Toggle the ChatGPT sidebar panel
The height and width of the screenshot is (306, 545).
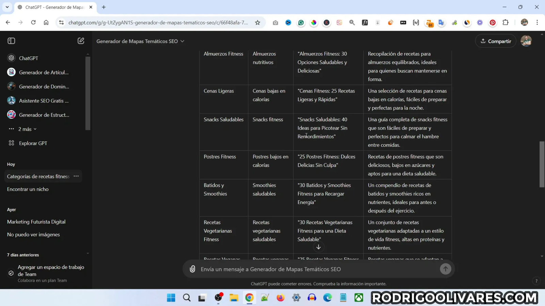[x=11, y=41]
